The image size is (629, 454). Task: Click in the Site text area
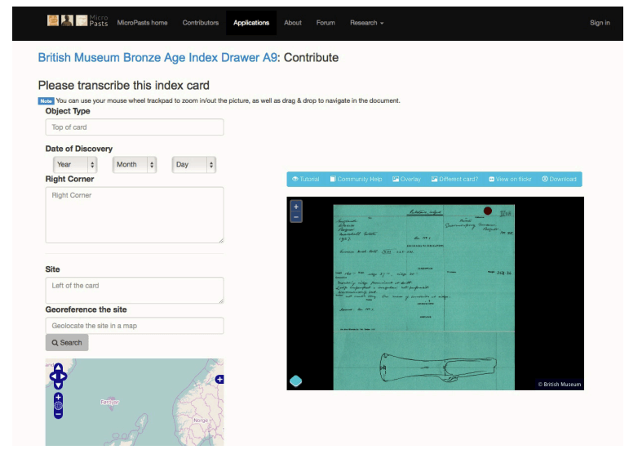135,290
